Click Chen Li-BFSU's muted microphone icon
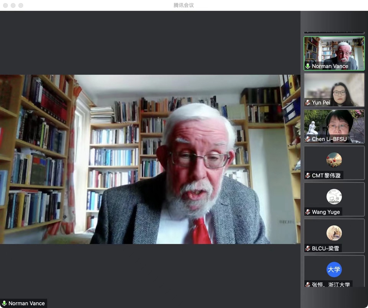The image size is (368, 308). [307, 139]
